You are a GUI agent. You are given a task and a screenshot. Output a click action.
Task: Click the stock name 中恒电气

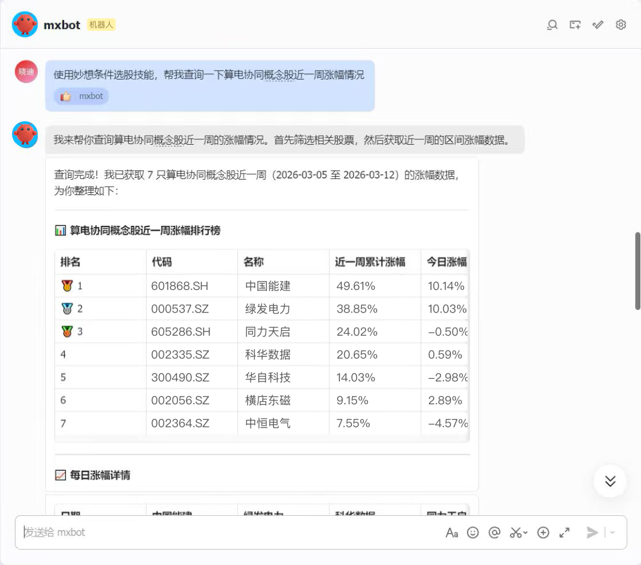pyautogui.click(x=268, y=423)
